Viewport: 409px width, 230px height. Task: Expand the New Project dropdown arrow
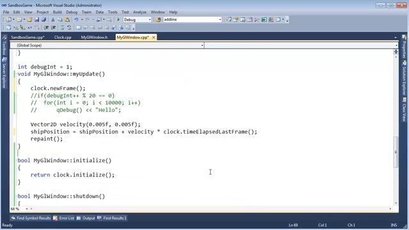click(13, 20)
